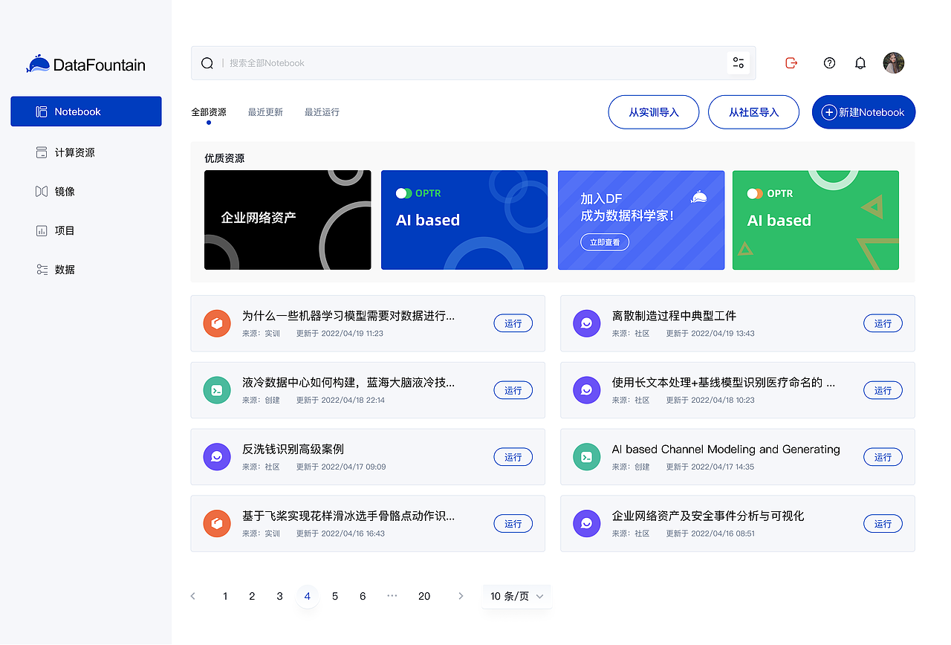
Task: Click the 新建Notebook button
Action: click(863, 111)
